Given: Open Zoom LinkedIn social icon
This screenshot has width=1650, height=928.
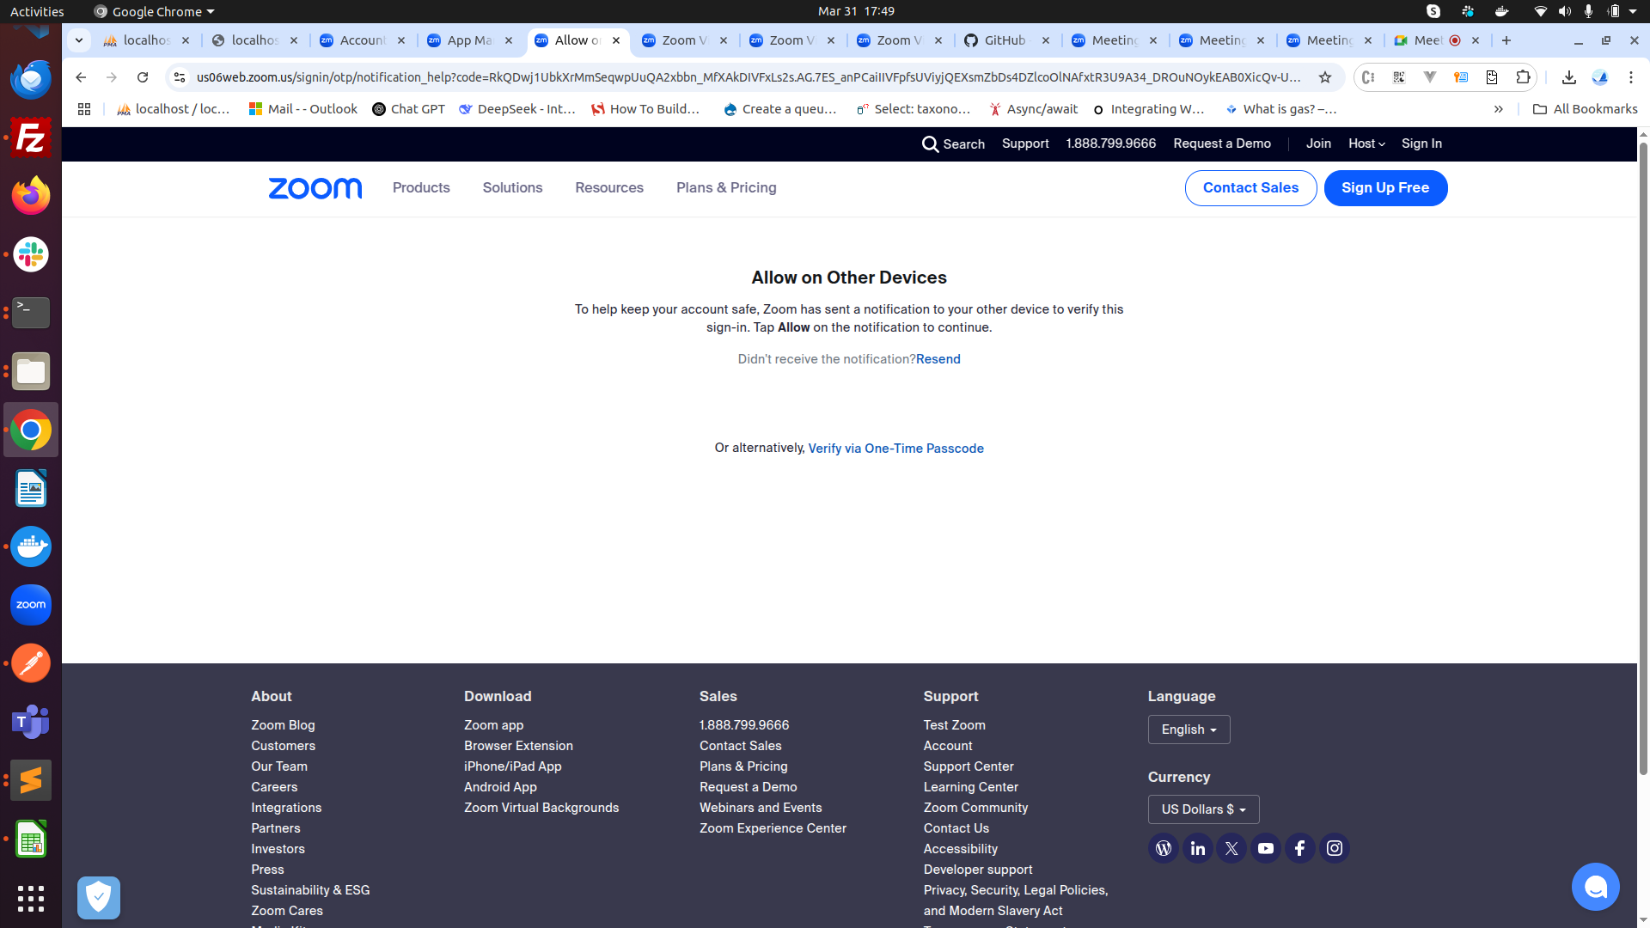Looking at the screenshot, I should point(1198,849).
